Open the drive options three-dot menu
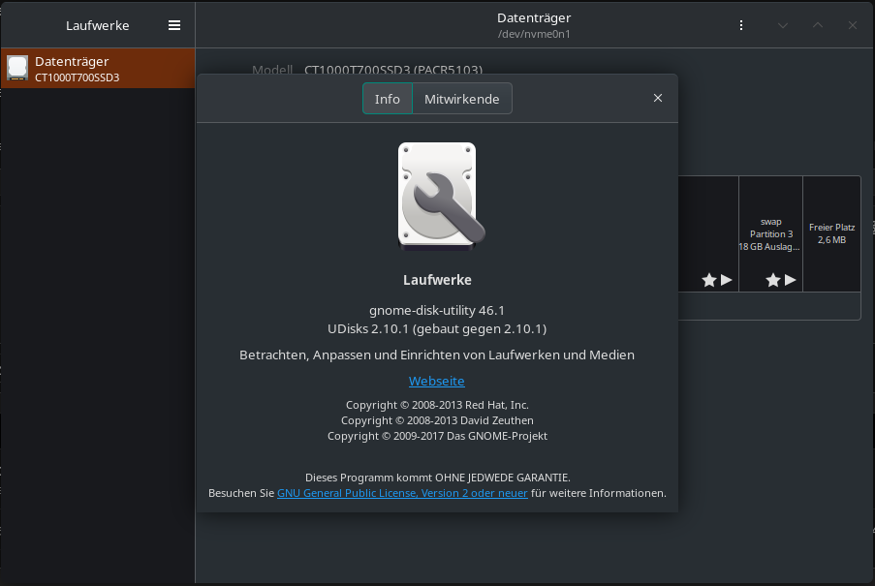875x586 pixels. tap(741, 25)
